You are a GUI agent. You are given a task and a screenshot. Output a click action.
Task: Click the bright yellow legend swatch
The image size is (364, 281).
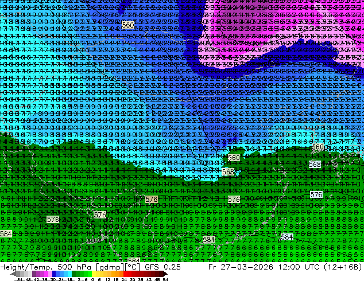tap(94, 274)
